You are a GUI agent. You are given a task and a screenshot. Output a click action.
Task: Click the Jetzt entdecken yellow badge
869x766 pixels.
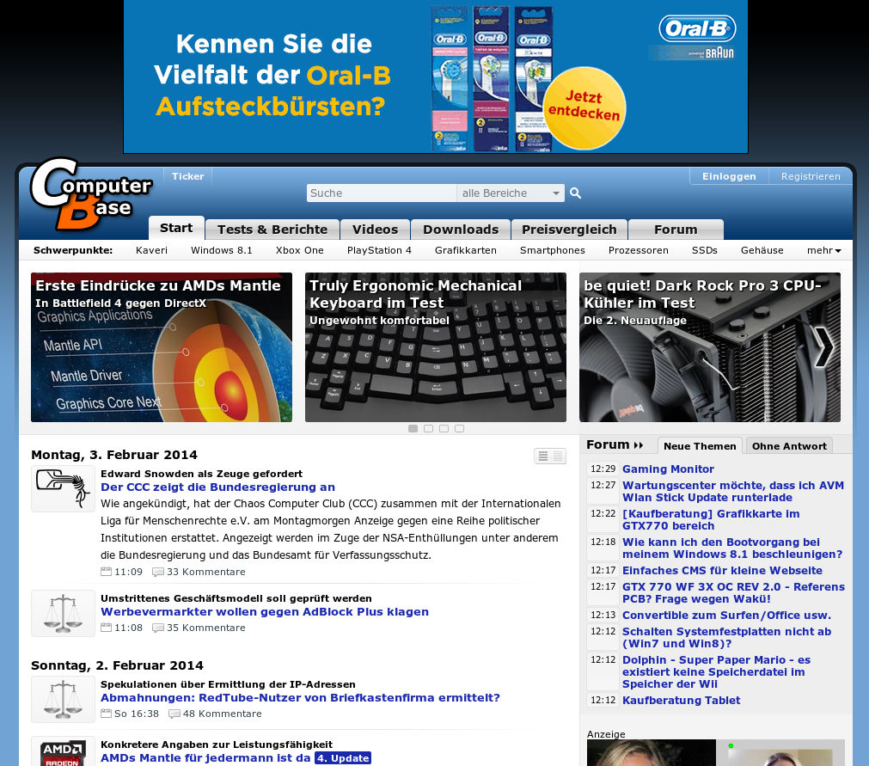[x=584, y=107]
